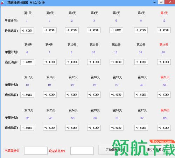Click the red 第28天 heading
175x158 pixels.
click(x=165, y=110)
